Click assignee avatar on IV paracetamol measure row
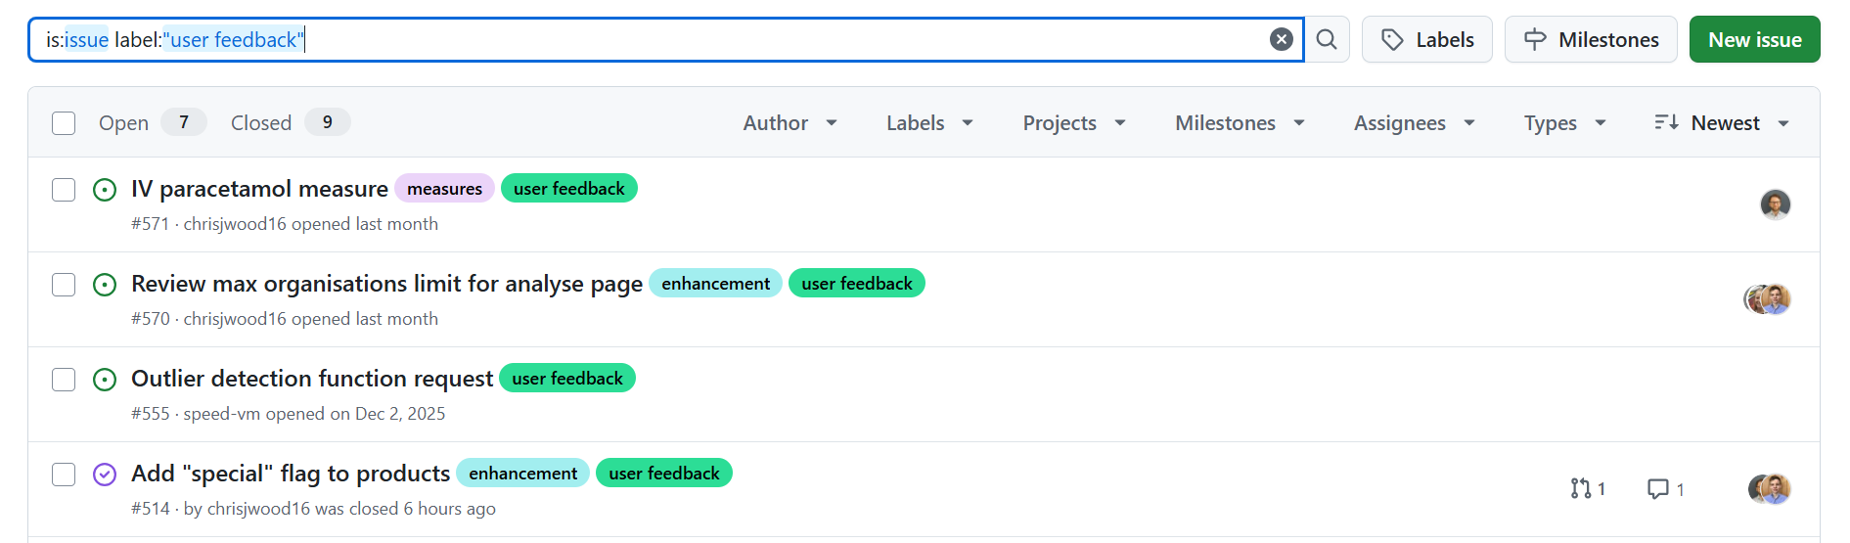1850x543 pixels. (x=1775, y=204)
